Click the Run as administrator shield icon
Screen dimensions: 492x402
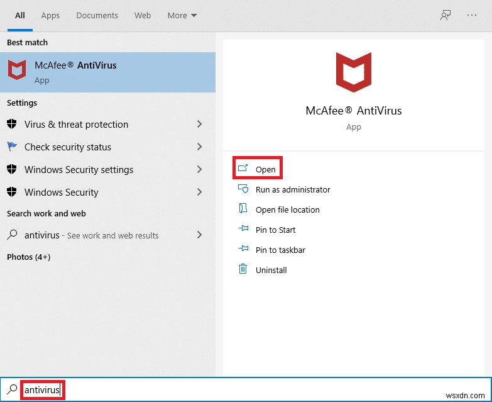point(243,189)
